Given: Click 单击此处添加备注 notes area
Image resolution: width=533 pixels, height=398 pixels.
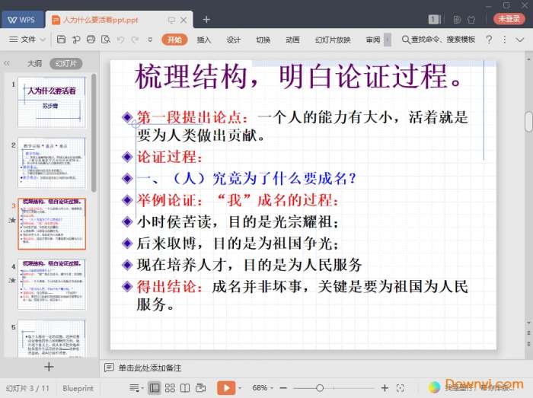Looking at the screenshot, I should [149, 368].
